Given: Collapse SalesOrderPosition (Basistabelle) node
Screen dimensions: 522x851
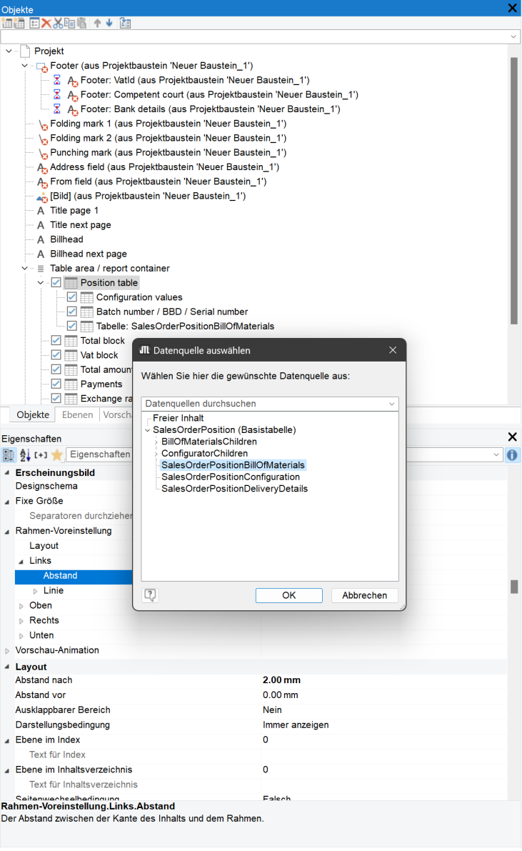Looking at the screenshot, I should (147, 430).
